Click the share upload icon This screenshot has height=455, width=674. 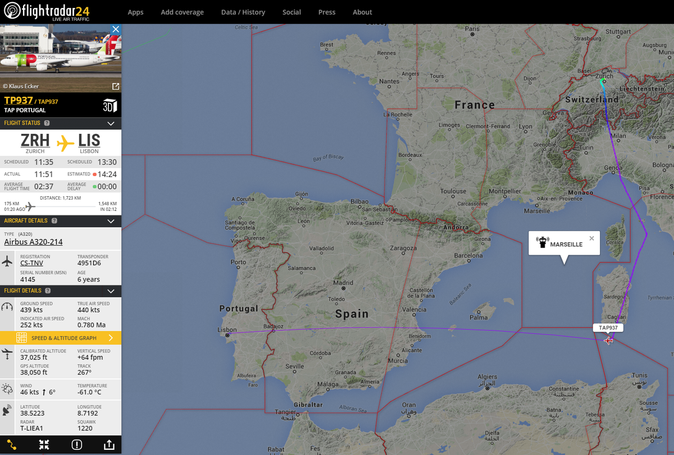point(109,445)
